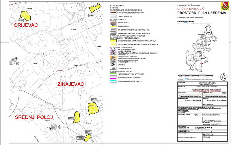Image resolution: width=231 pixels, height=145 pixels.
Task: Click the N165 yellow building zone
Action: [x=25, y=16]
